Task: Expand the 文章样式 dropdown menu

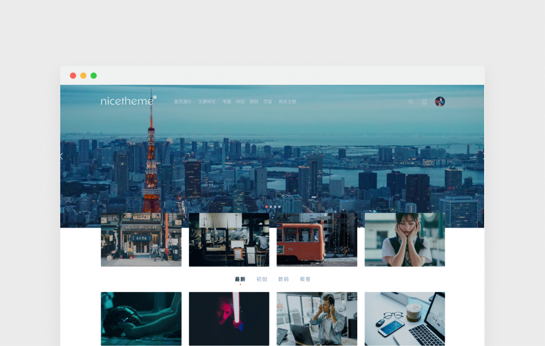Action: click(208, 102)
